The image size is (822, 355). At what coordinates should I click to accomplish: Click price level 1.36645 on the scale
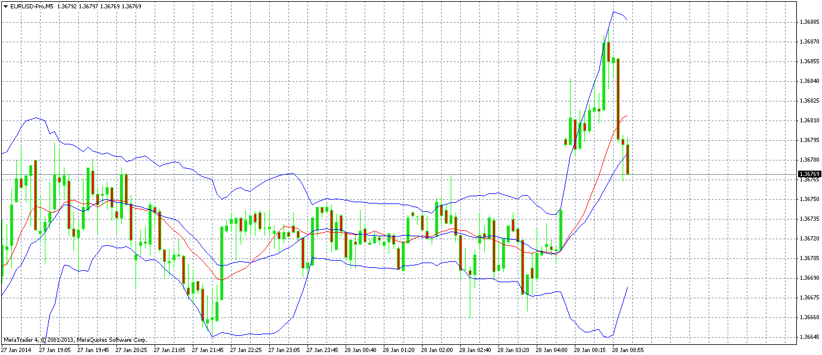coord(809,337)
